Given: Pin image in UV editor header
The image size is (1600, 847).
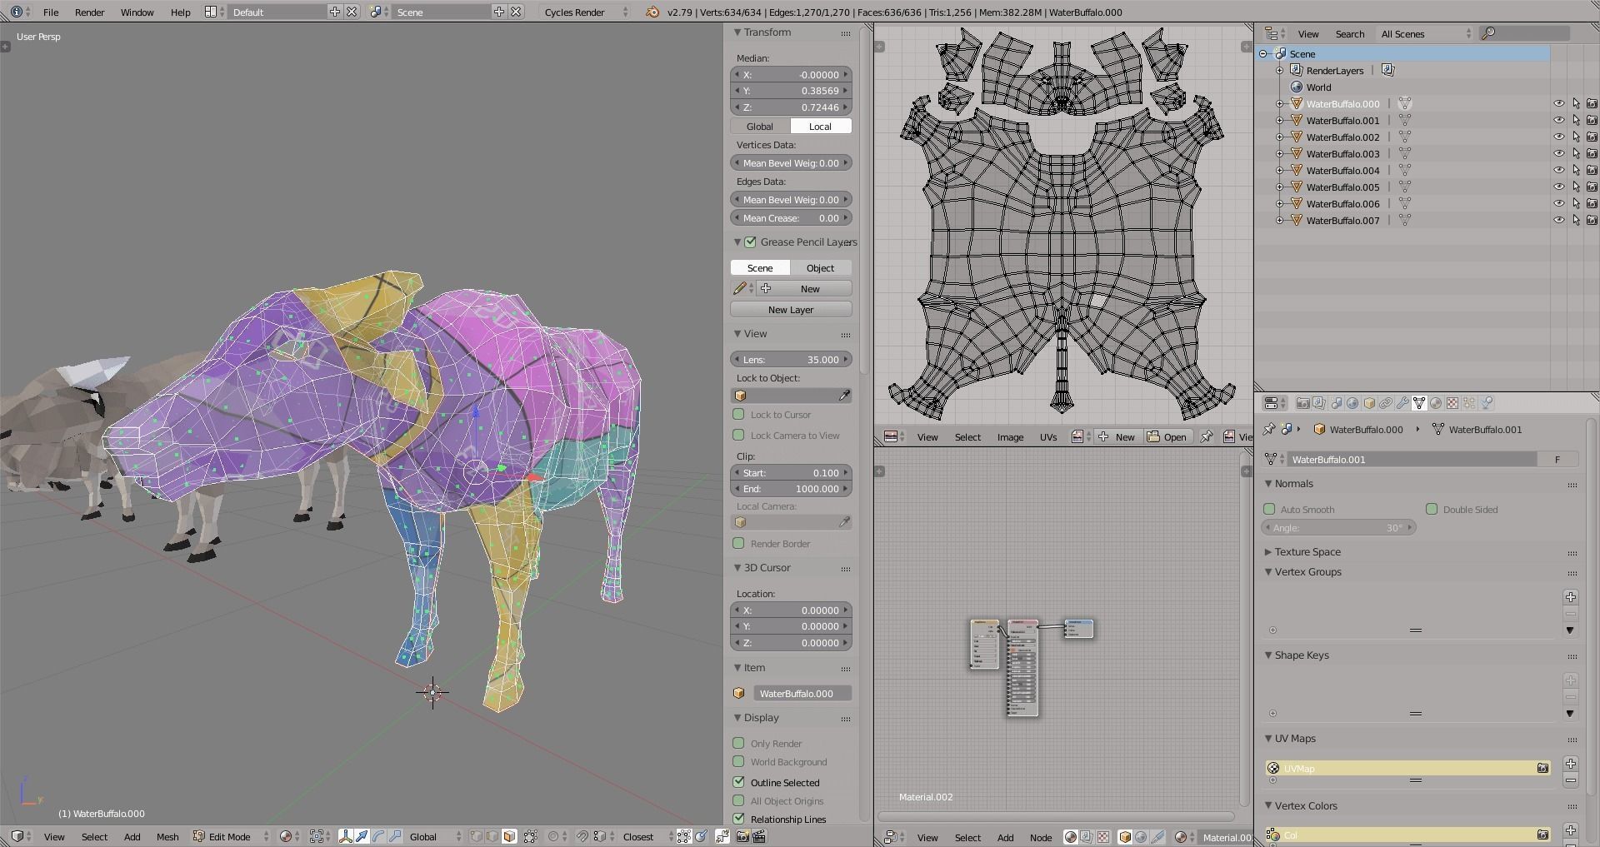Looking at the screenshot, I should point(1206,436).
